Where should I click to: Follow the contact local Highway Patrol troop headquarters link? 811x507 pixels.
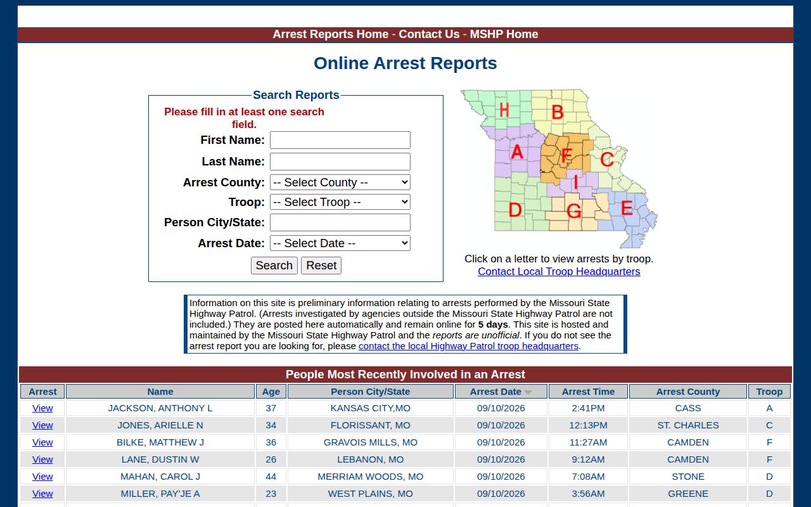(x=468, y=346)
